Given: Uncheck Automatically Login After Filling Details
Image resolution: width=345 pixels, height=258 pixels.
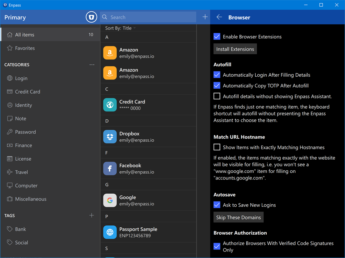Looking at the screenshot, I should [x=217, y=75].
